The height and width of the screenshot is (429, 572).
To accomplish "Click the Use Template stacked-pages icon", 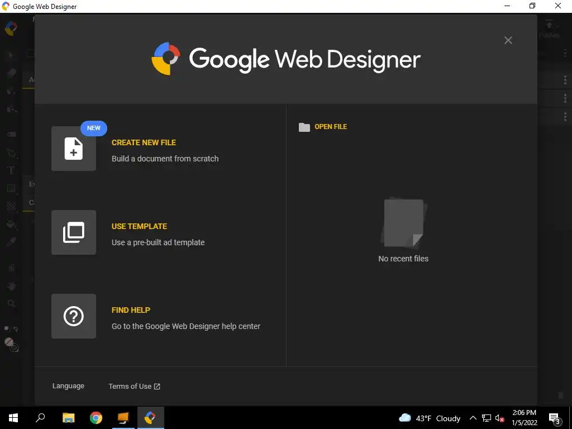I will [74, 232].
